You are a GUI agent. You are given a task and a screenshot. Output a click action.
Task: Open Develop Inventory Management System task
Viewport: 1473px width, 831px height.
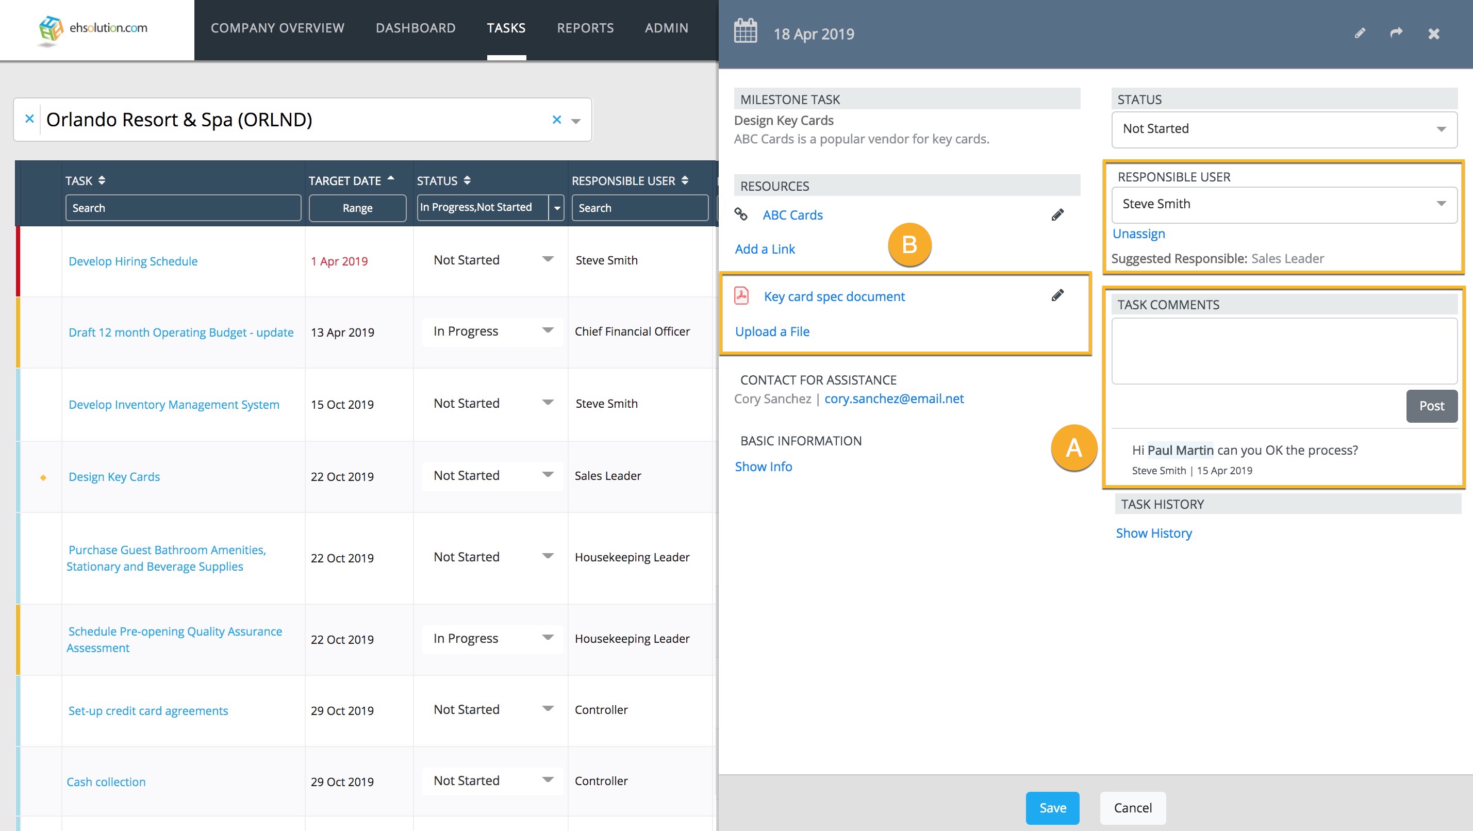point(174,404)
